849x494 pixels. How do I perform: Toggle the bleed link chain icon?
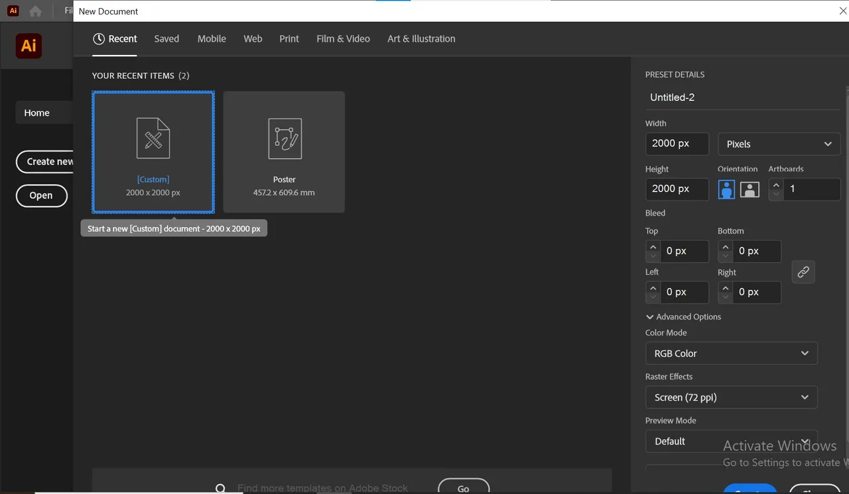[x=803, y=272]
